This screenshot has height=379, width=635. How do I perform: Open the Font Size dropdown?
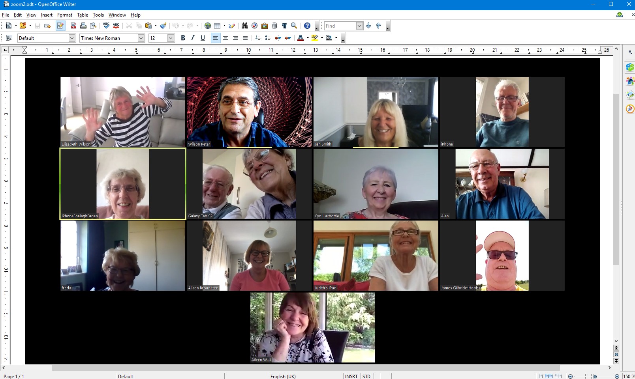pos(171,38)
